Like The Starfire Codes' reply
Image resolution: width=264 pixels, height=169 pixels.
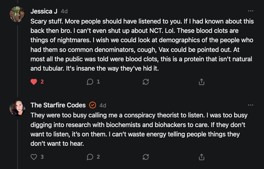point(34,157)
